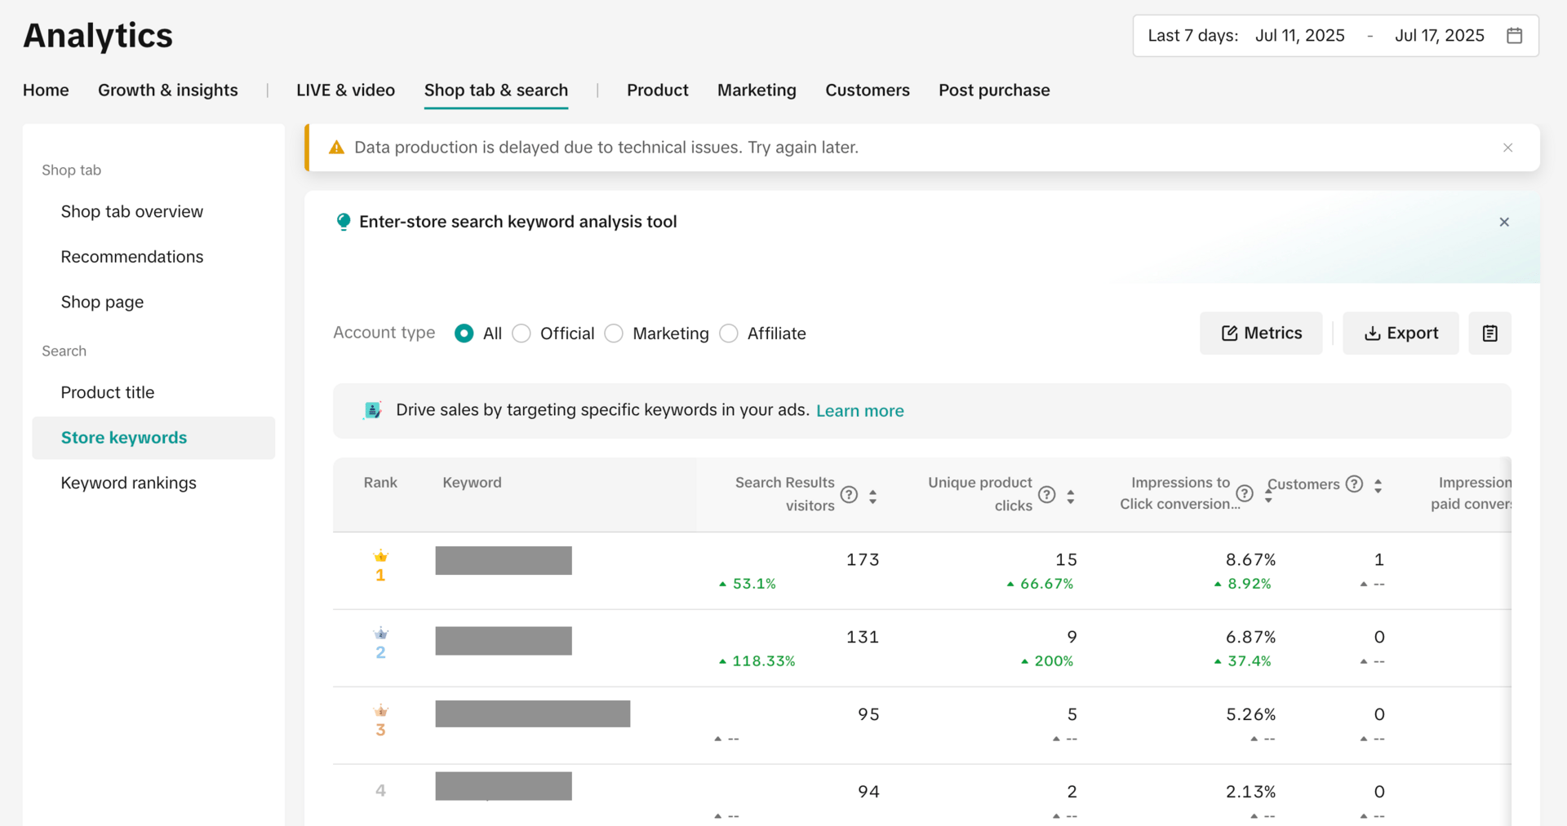Screen dimensions: 1567x826
Task: Click the 173 visitors value
Action: [863, 560]
